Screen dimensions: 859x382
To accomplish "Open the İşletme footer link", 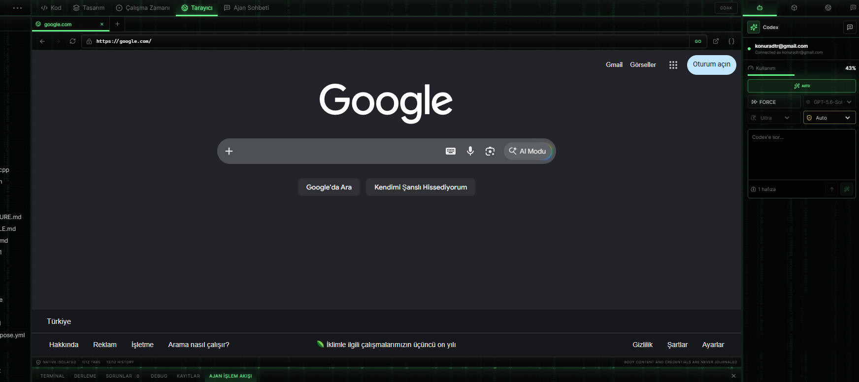I will coord(142,345).
